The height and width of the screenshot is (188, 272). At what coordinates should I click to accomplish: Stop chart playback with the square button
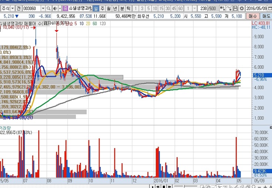click(x=164, y=187)
